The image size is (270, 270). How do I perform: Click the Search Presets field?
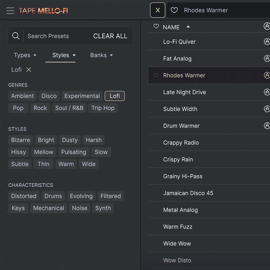pyautogui.click(x=48, y=36)
